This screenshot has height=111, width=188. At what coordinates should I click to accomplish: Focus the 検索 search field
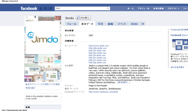pos(80,8)
